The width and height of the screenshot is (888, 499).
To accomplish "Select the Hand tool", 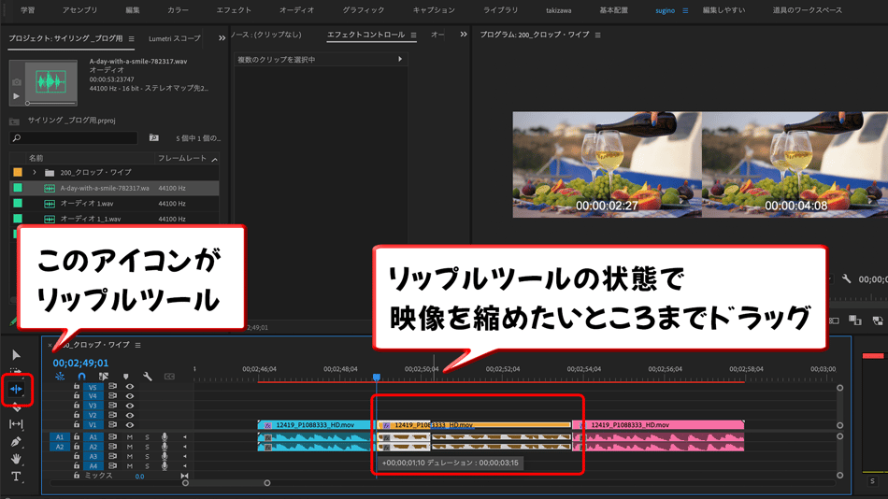I will pyautogui.click(x=16, y=459).
